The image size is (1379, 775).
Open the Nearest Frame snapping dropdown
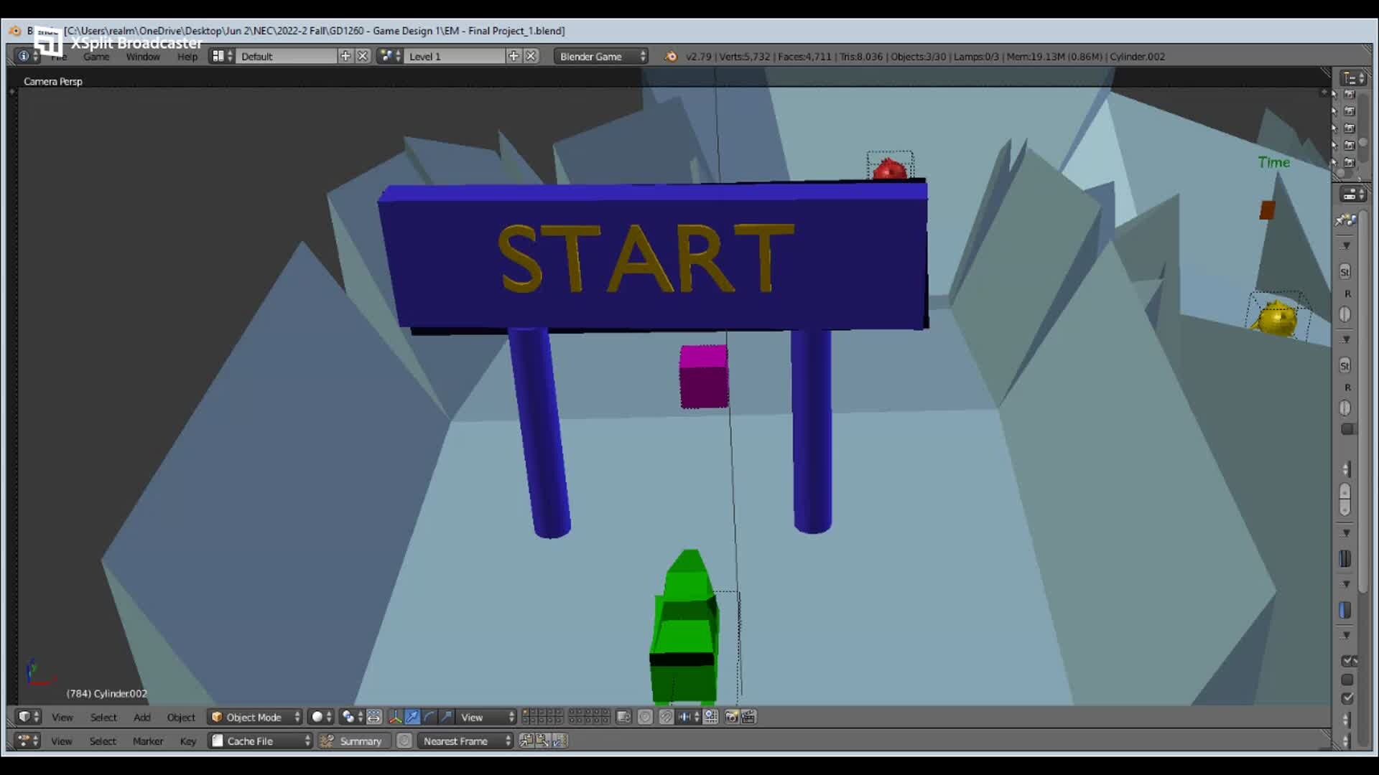pyautogui.click(x=466, y=741)
